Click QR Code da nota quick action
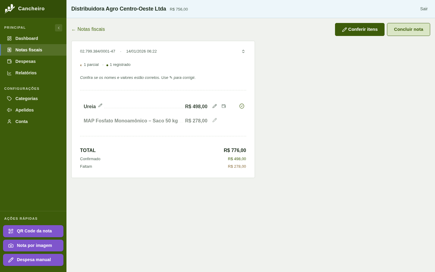The image size is (435, 272). click(33, 231)
